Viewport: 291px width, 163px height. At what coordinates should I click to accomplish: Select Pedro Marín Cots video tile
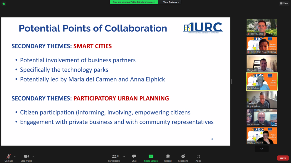coord(261,118)
